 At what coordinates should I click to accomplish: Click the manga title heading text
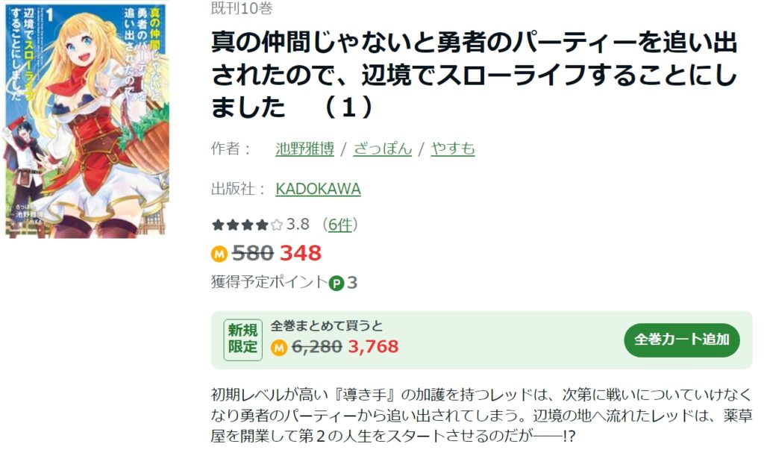click(x=474, y=75)
